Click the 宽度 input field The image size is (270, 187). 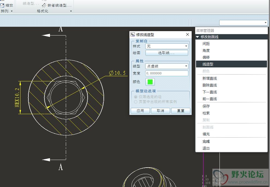tap(167, 73)
